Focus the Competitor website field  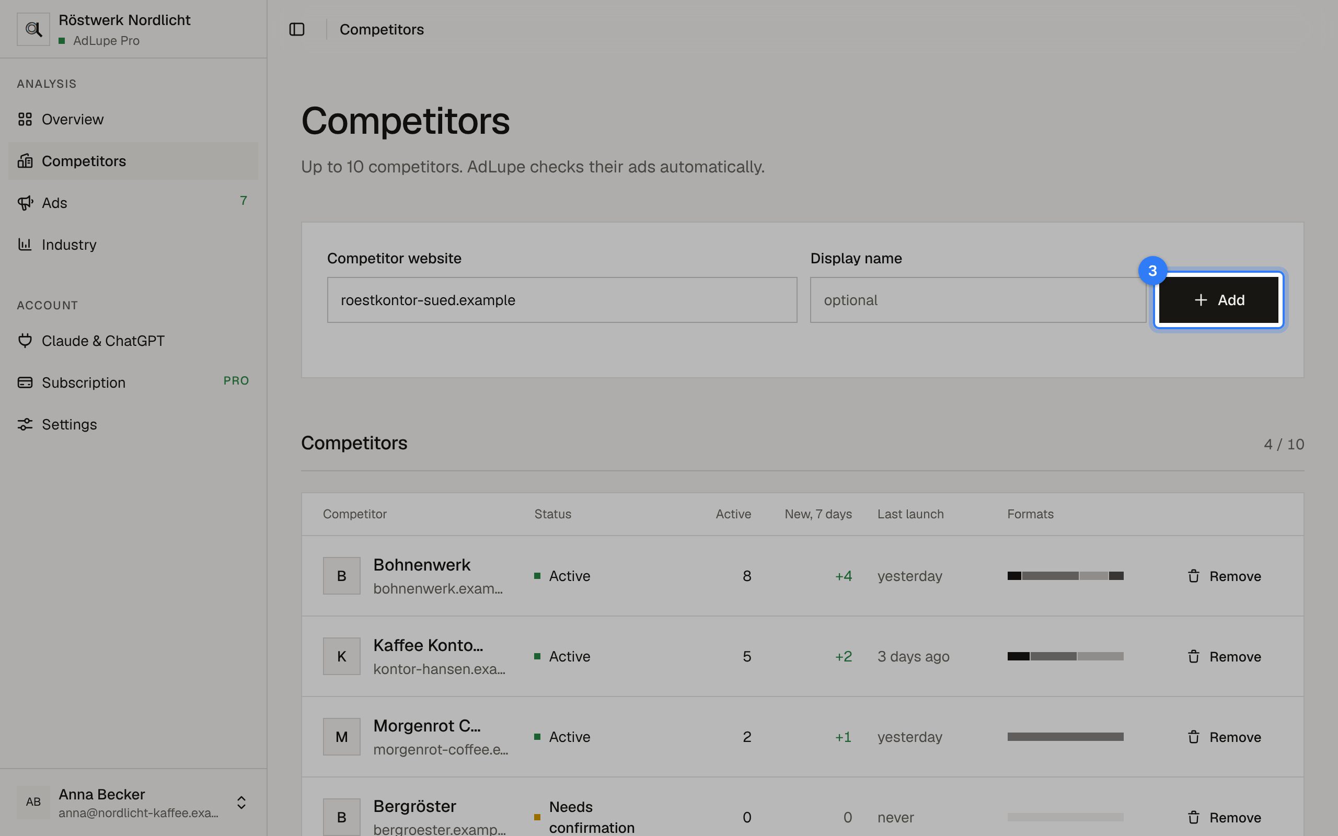(x=562, y=300)
